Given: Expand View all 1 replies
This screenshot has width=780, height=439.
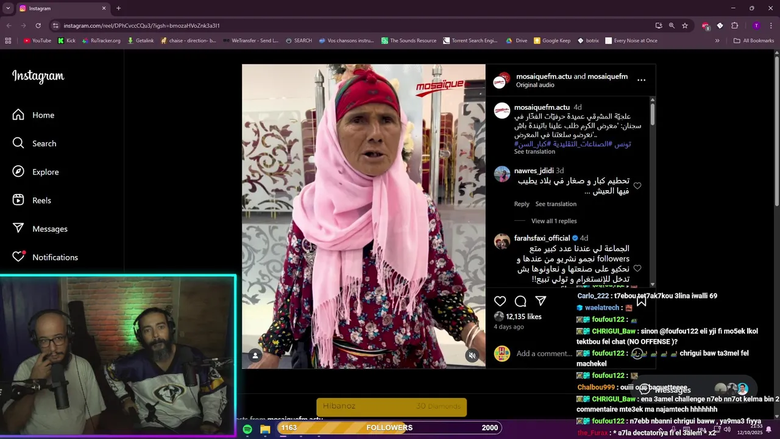Looking at the screenshot, I should 554,221.
